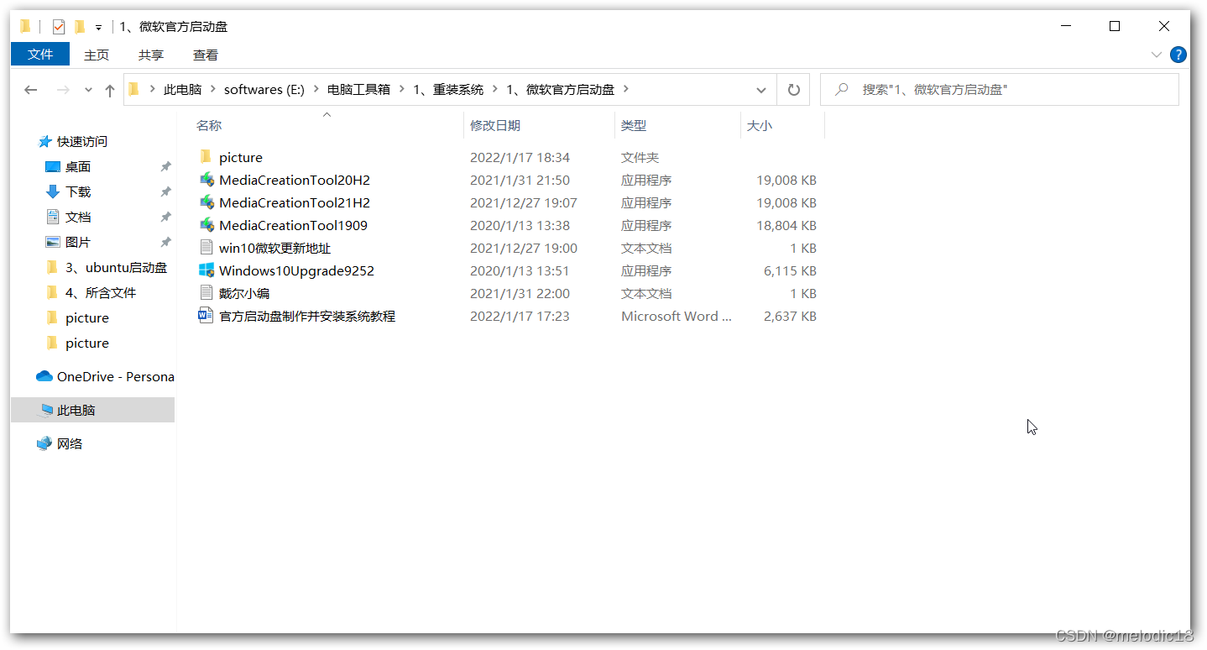The image size is (1207, 650).
Task: Navigate to 此电脑 in the address bar
Action: pyautogui.click(x=182, y=90)
